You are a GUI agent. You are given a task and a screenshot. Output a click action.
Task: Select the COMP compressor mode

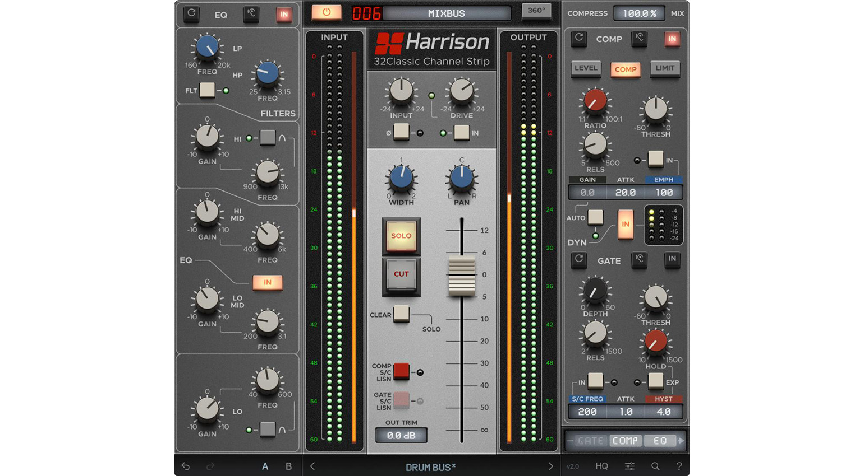click(x=625, y=69)
